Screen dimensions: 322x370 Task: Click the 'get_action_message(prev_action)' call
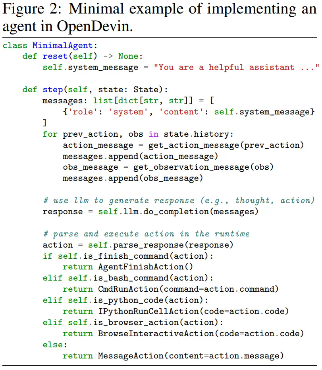(x=226, y=145)
